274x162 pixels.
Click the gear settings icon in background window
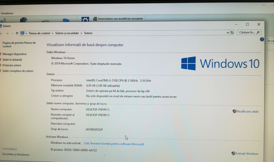[85, 19]
